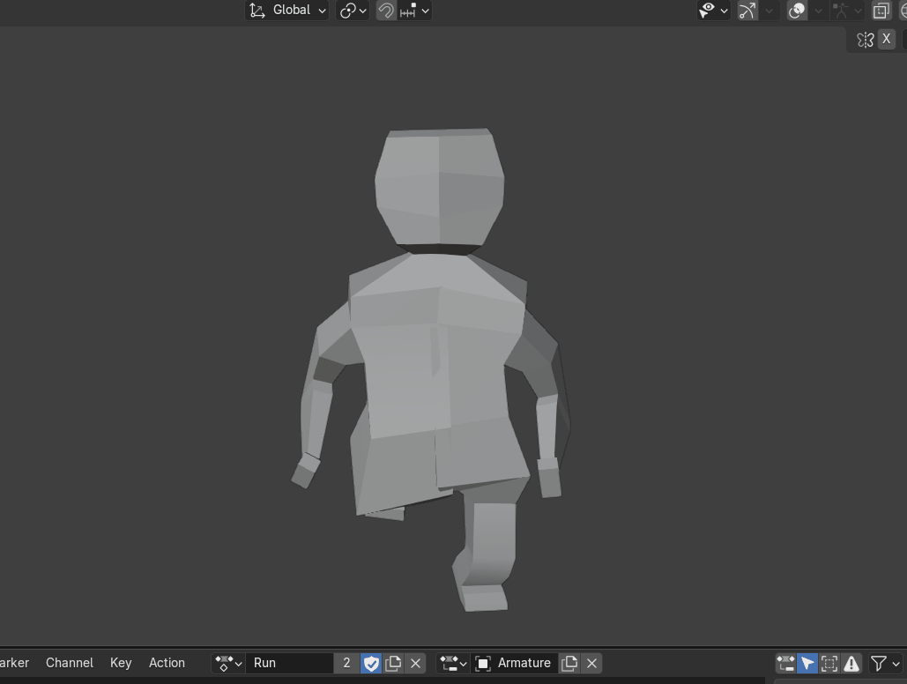
Task: Open the Key menu
Action: 121,663
